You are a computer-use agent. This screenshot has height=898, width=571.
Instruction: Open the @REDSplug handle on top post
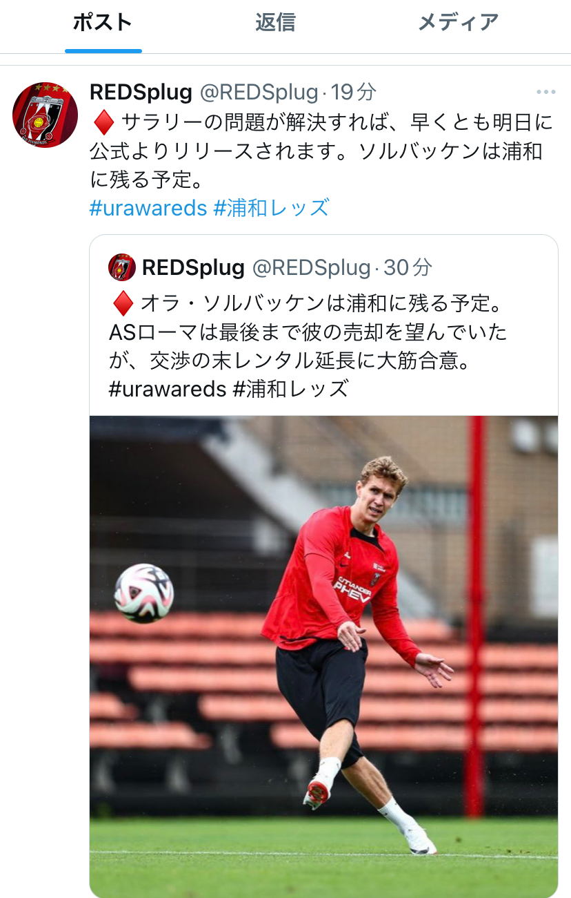[x=259, y=92]
